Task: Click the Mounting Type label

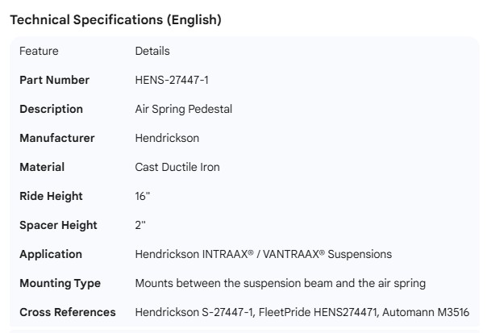Action: point(60,283)
